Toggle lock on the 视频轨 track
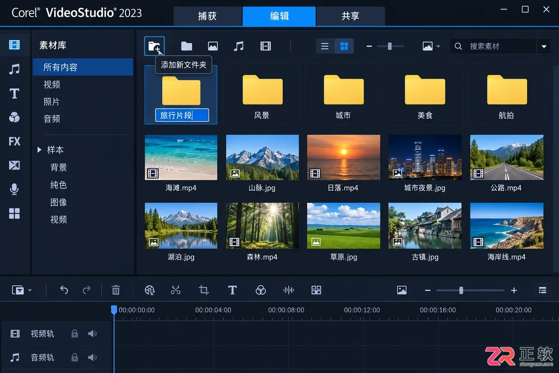Image resolution: width=559 pixels, height=373 pixels. pyautogui.click(x=75, y=334)
